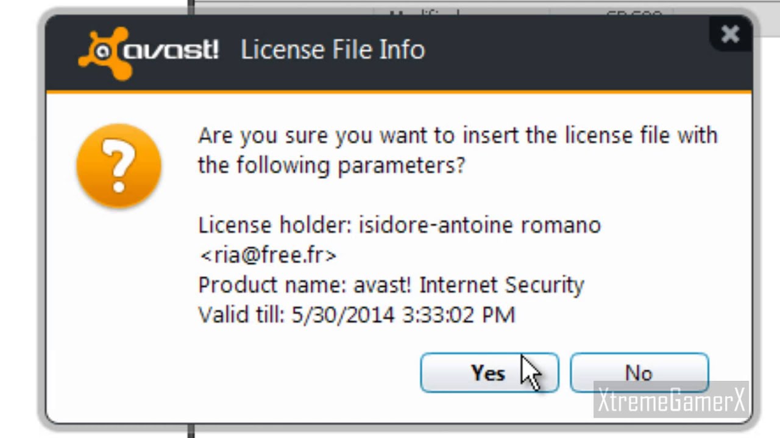780x438 pixels.
Task: Confirm license insertion with Yes button
Action: 489,372
